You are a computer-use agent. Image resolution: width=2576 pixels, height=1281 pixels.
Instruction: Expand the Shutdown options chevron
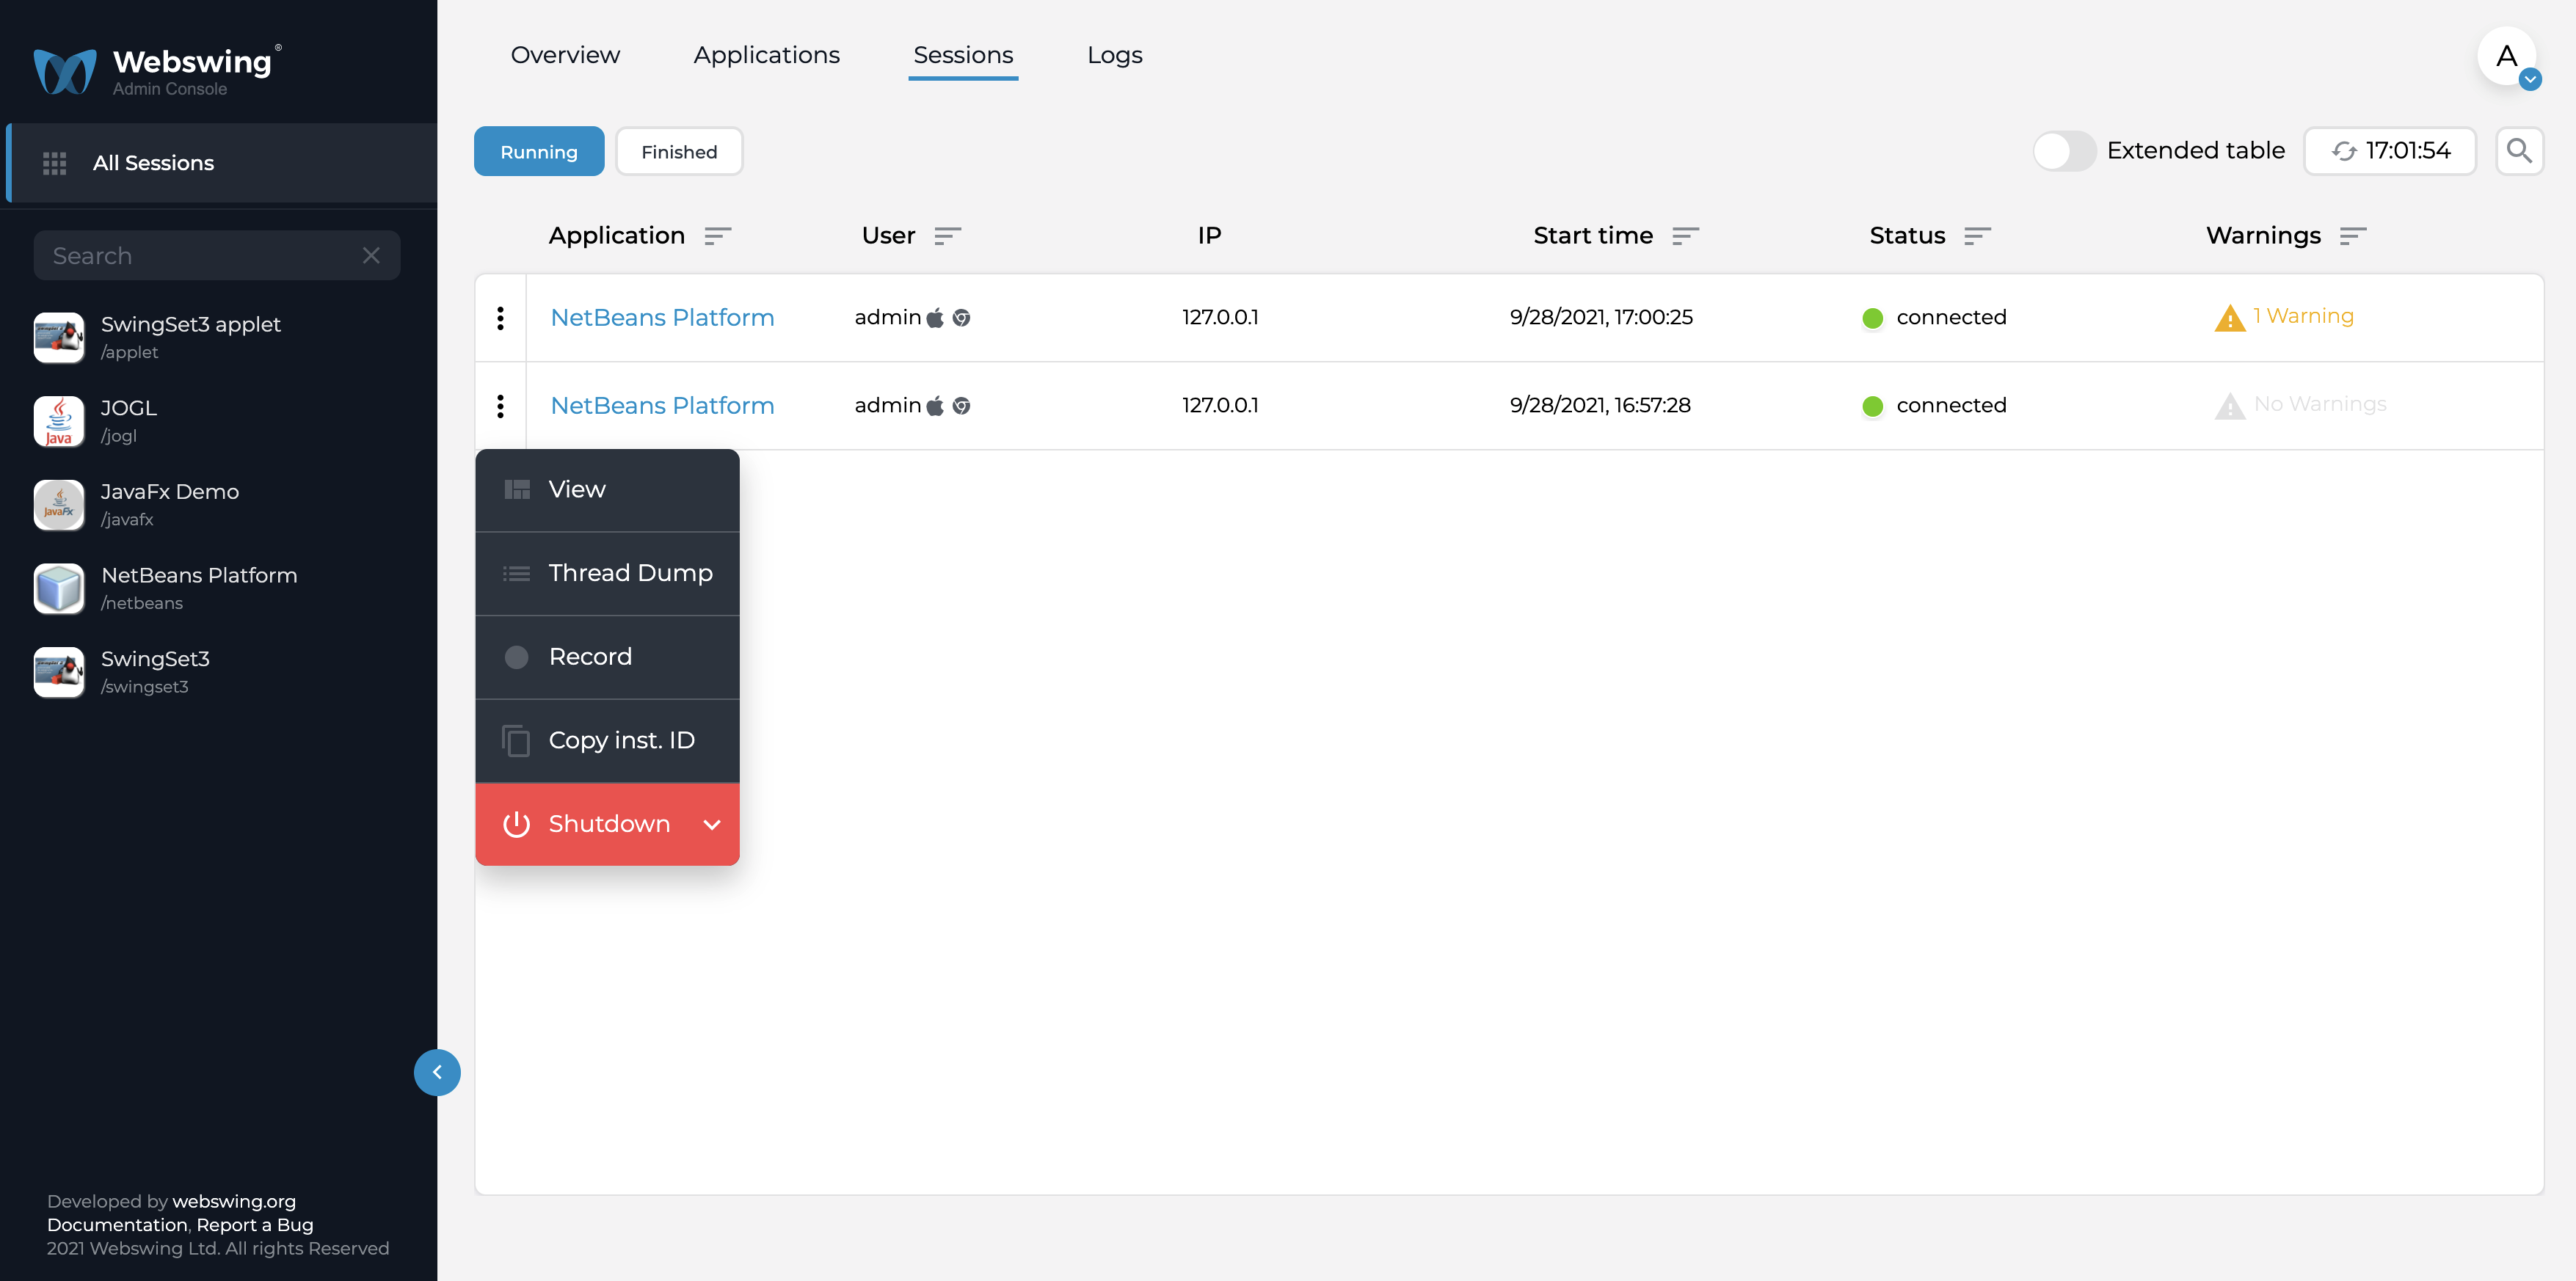tap(712, 825)
